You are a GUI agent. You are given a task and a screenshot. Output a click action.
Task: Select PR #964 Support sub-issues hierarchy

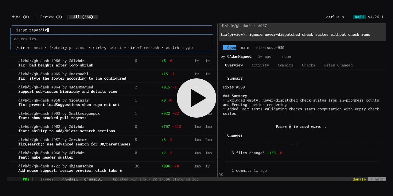[x=112, y=89]
